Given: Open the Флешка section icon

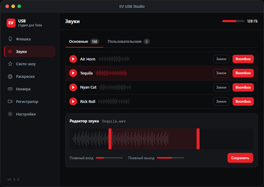Looking at the screenshot, I should (10, 39).
